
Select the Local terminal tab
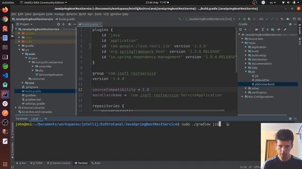(x=34, y=119)
